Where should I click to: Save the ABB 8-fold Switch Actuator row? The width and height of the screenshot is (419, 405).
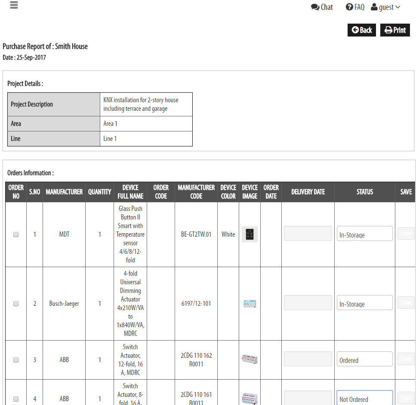406,398
